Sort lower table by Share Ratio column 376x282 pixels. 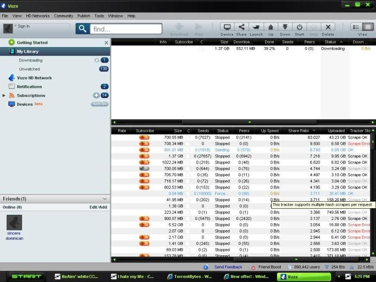point(298,131)
